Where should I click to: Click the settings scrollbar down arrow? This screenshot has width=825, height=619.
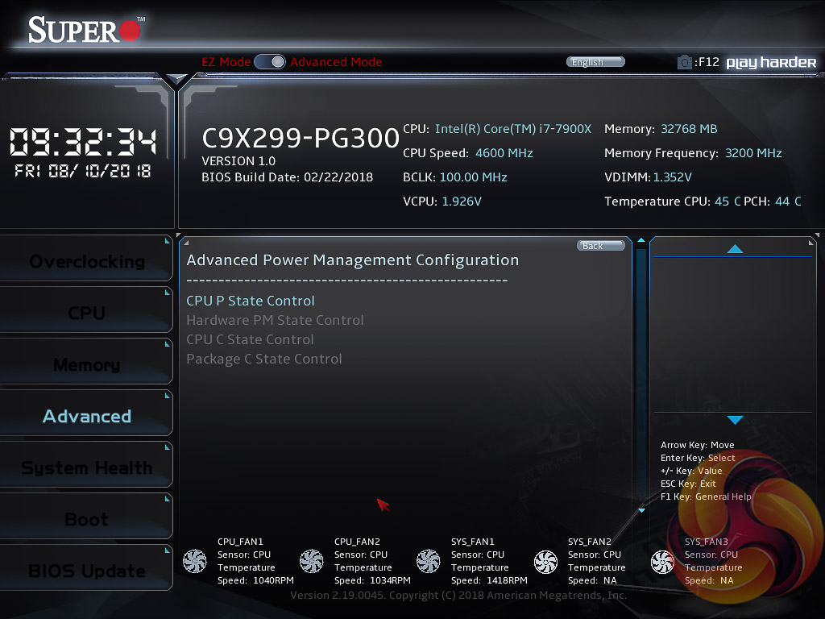[641, 510]
